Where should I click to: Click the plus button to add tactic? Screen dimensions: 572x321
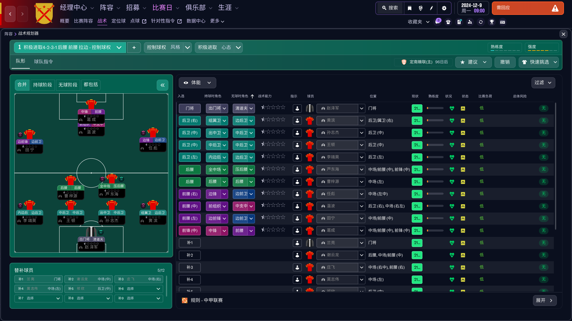click(x=134, y=48)
